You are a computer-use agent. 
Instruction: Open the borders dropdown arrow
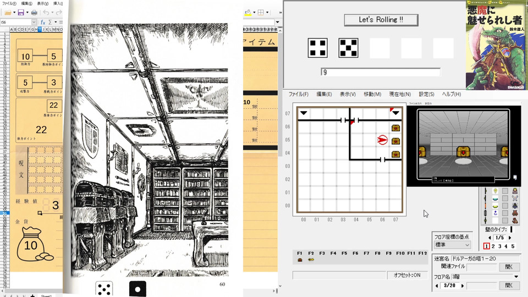coord(267,13)
